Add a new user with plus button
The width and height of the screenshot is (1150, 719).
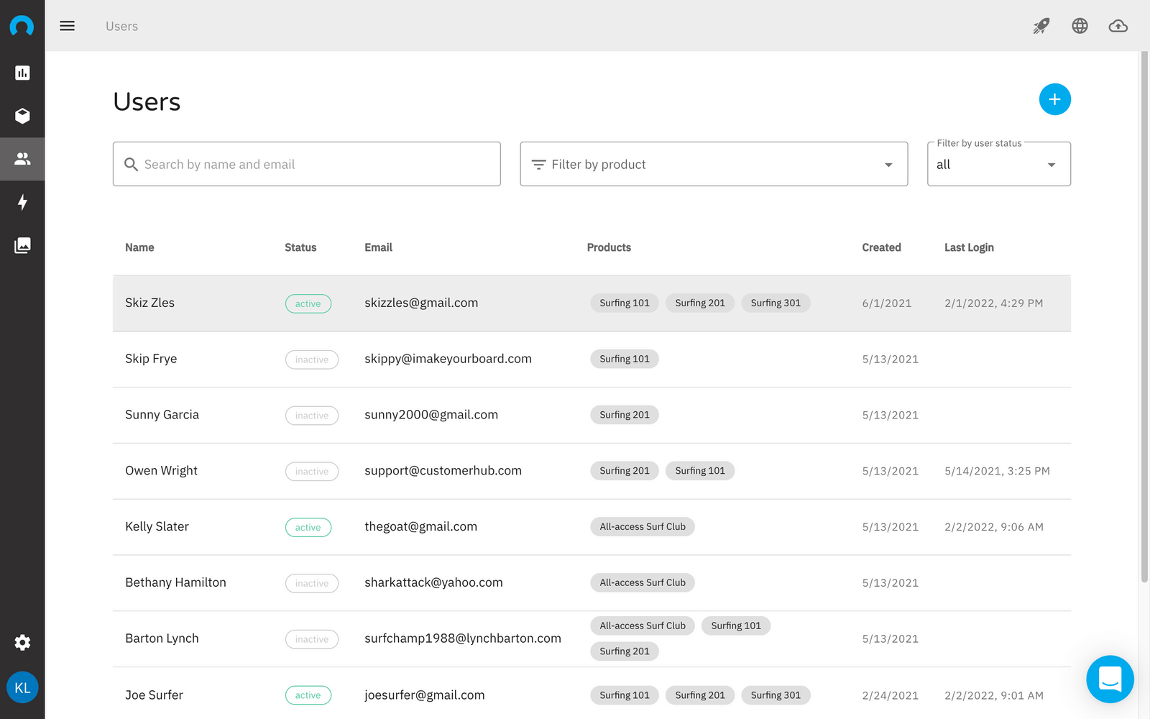[1054, 99]
